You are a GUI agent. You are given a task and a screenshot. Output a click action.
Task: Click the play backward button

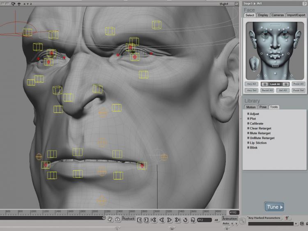point(161,220)
